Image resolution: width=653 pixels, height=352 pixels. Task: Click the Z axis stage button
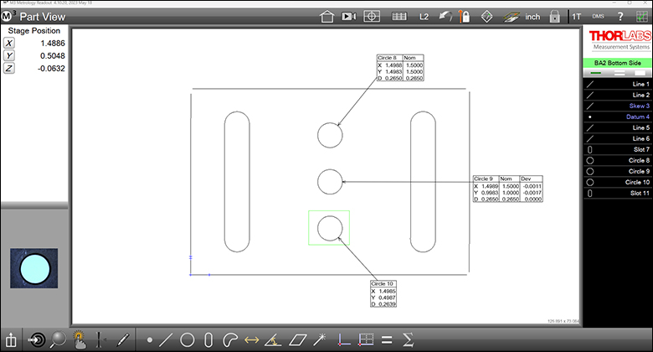coord(9,70)
